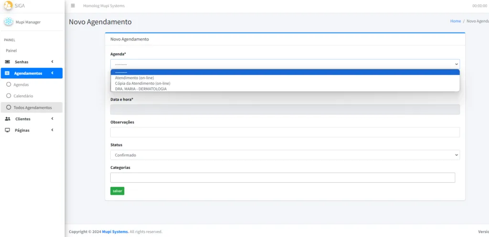The height and width of the screenshot is (237, 489).
Task: Click the Mupi Manager avatar icon
Action: pyautogui.click(x=9, y=22)
